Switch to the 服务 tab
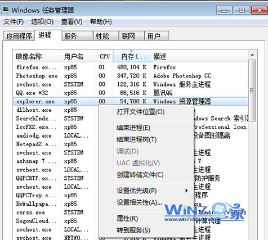This screenshot has height=240, width=268. point(78,36)
